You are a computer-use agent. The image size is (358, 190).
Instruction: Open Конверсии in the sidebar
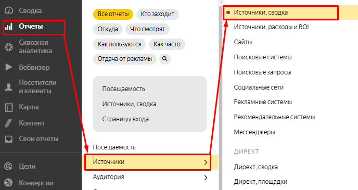36,183
